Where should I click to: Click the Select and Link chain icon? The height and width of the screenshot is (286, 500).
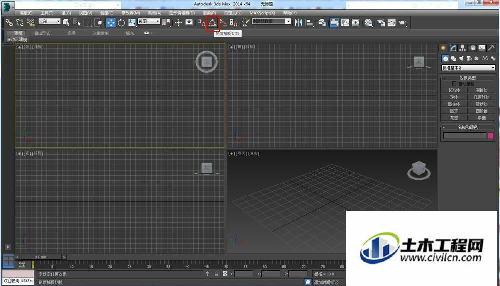[x=9, y=22]
